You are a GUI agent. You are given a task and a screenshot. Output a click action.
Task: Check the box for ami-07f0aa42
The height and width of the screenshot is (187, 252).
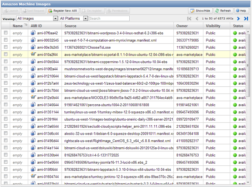point(6,33)
